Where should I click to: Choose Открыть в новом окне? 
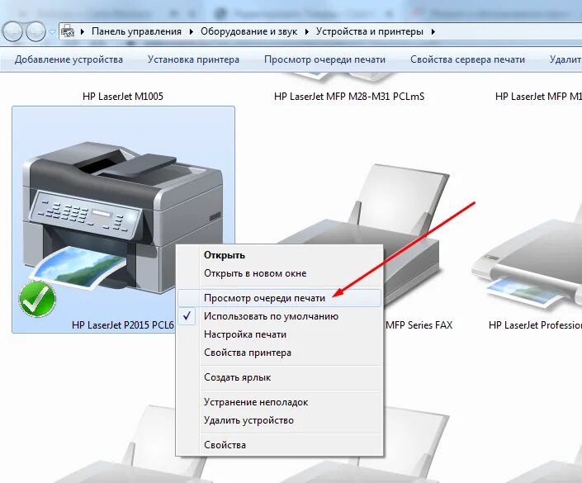point(279,273)
